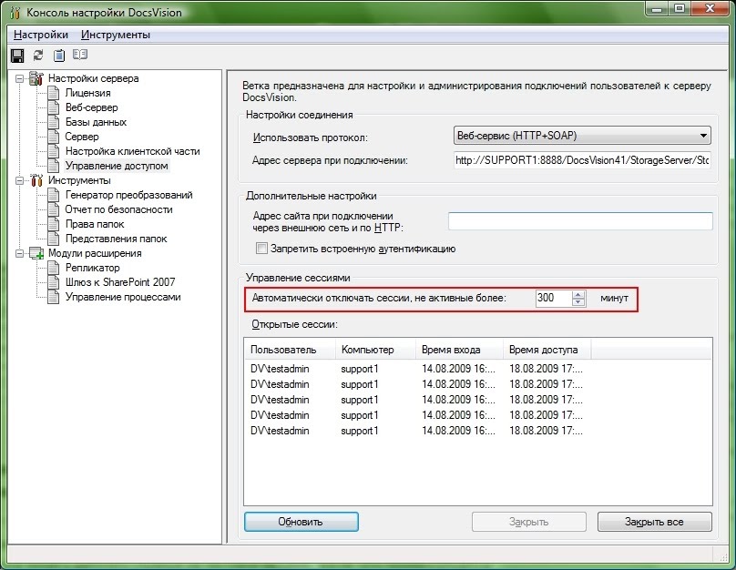The image size is (736, 570).
Task: Click the empty Адрес сайта HTTP field
Action: (x=580, y=221)
